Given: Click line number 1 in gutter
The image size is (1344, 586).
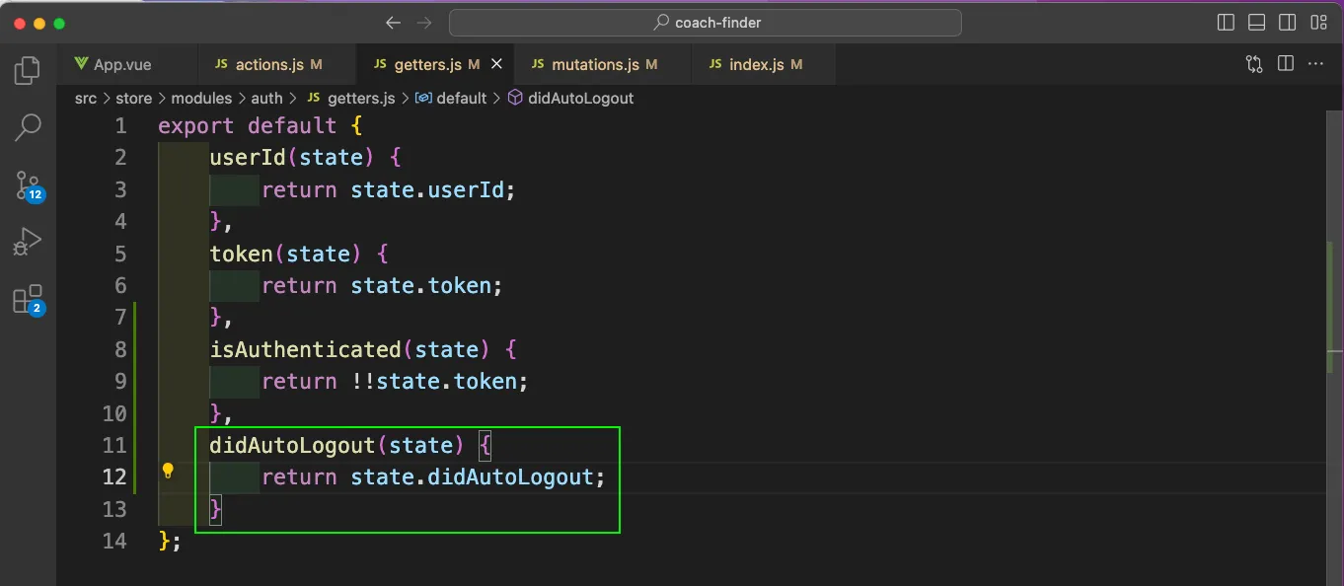Looking at the screenshot, I should pyautogui.click(x=120, y=126).
